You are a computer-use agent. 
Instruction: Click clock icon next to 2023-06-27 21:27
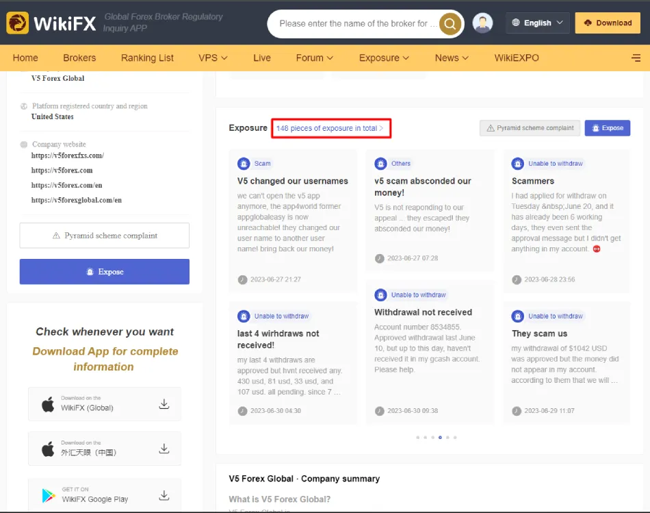[242, 279]
